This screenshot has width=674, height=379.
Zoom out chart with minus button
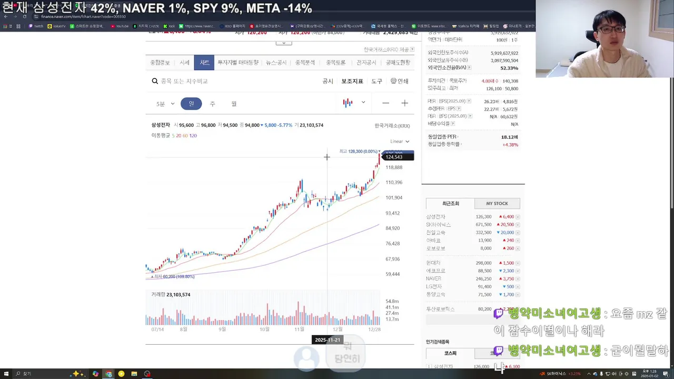point(385,103)
